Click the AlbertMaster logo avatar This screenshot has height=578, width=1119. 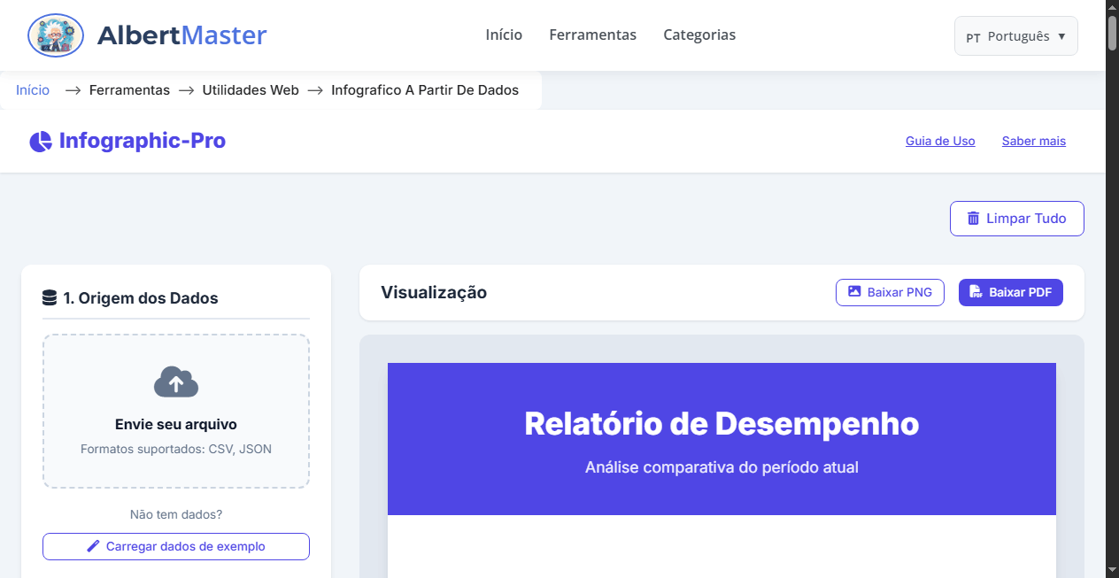(x=55, y=35)
